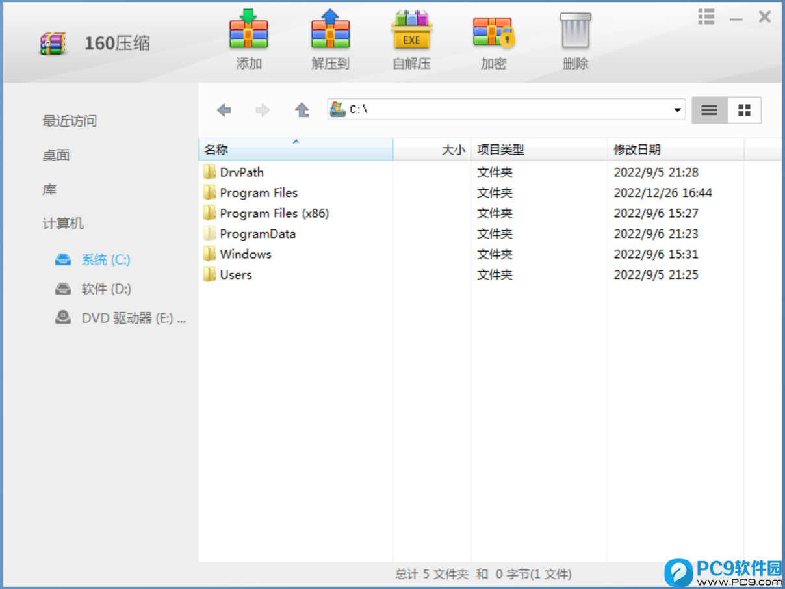Sort by 大小 column header

click(x=432, y=150)
